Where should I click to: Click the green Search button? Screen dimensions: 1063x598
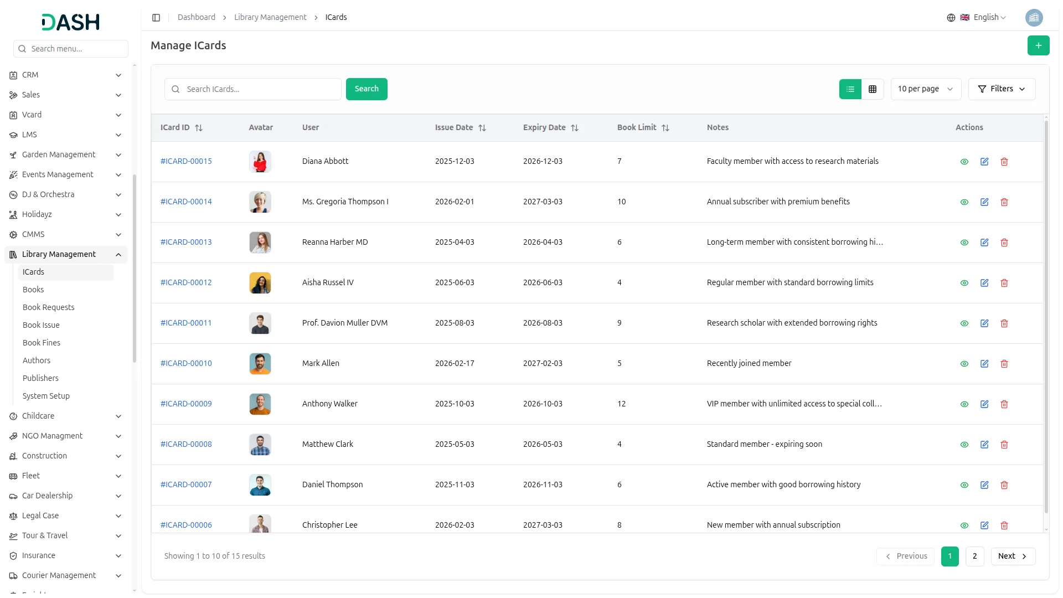pyautogui.click(x=367, y=89)
